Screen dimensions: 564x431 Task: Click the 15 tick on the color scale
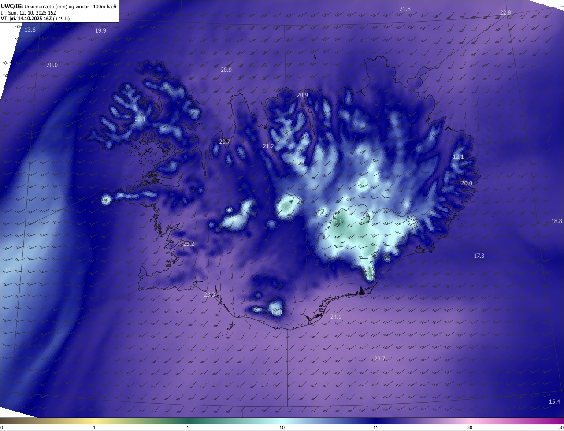click(376, 427)
